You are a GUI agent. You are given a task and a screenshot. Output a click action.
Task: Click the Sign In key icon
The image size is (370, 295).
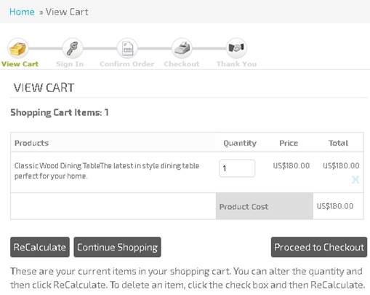[x=73, y=48]
